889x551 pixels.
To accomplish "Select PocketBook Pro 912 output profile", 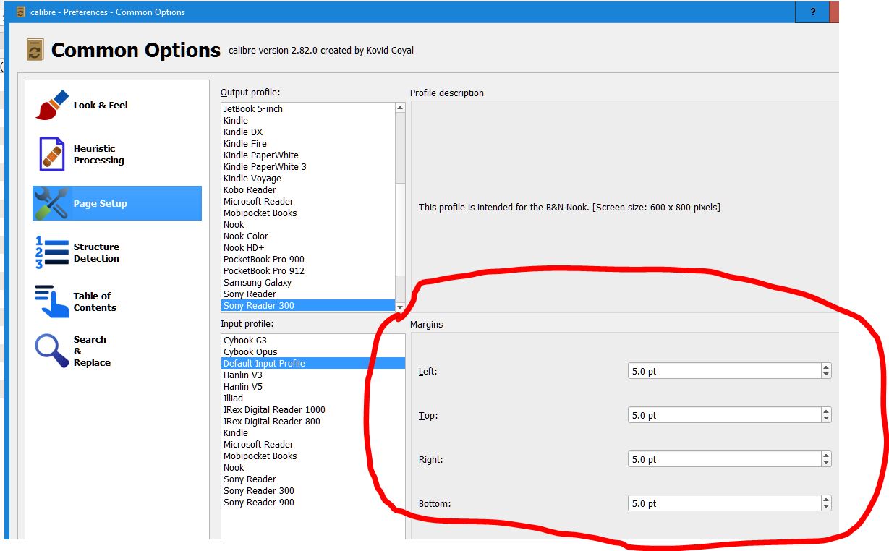I will pyautogui.click(x=307, y=270).
